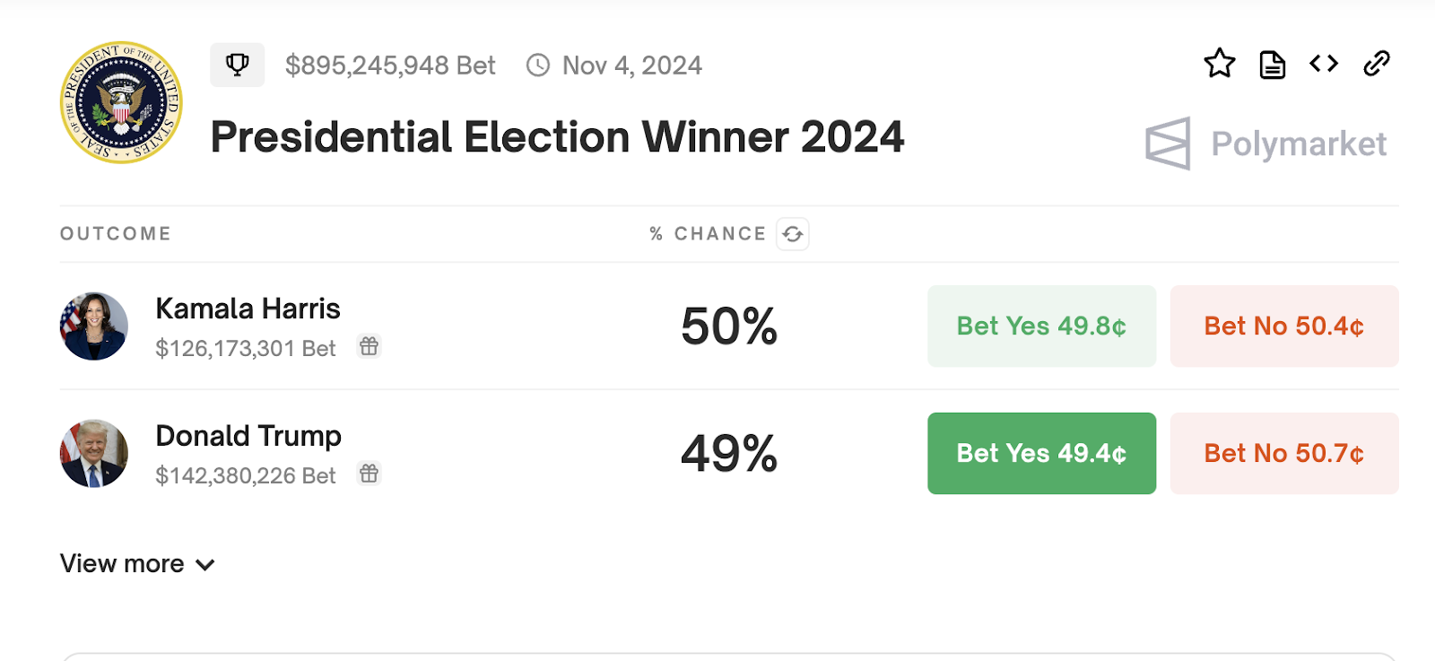This screenshot has width=1435, height=661.
Task: Toggle the % chance refresh switch icon
Action: [x=793, y=234]
